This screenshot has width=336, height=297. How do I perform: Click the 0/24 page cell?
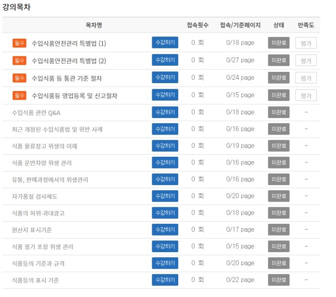coord(240,78)
